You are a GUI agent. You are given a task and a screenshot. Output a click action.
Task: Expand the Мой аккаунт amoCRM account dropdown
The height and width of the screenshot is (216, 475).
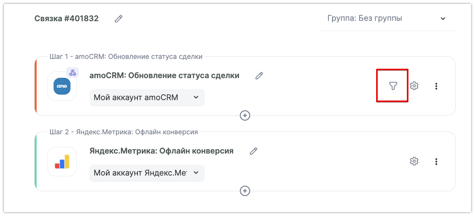coord(147,97)
